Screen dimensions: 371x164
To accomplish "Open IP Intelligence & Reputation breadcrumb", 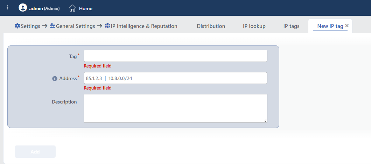I will click(x=144, y=26).
